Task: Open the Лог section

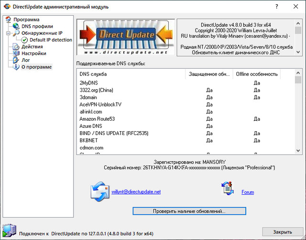Action: pyautogui.click(x=25, y=60)
